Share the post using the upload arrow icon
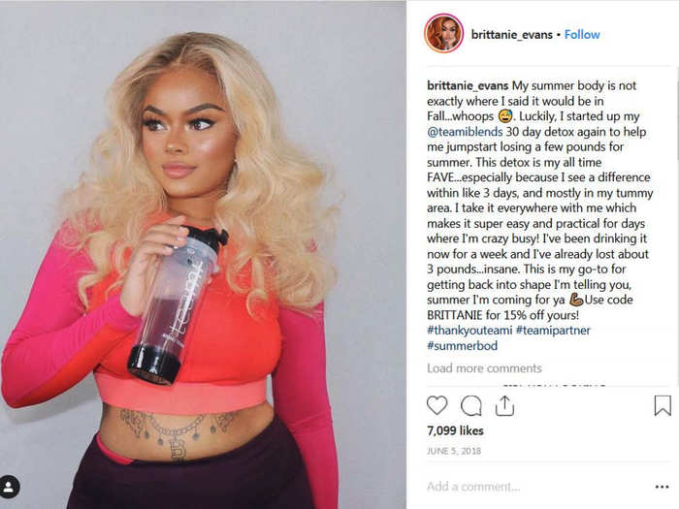This screenshot has width=679, height=509. click(x=504, y=405)
